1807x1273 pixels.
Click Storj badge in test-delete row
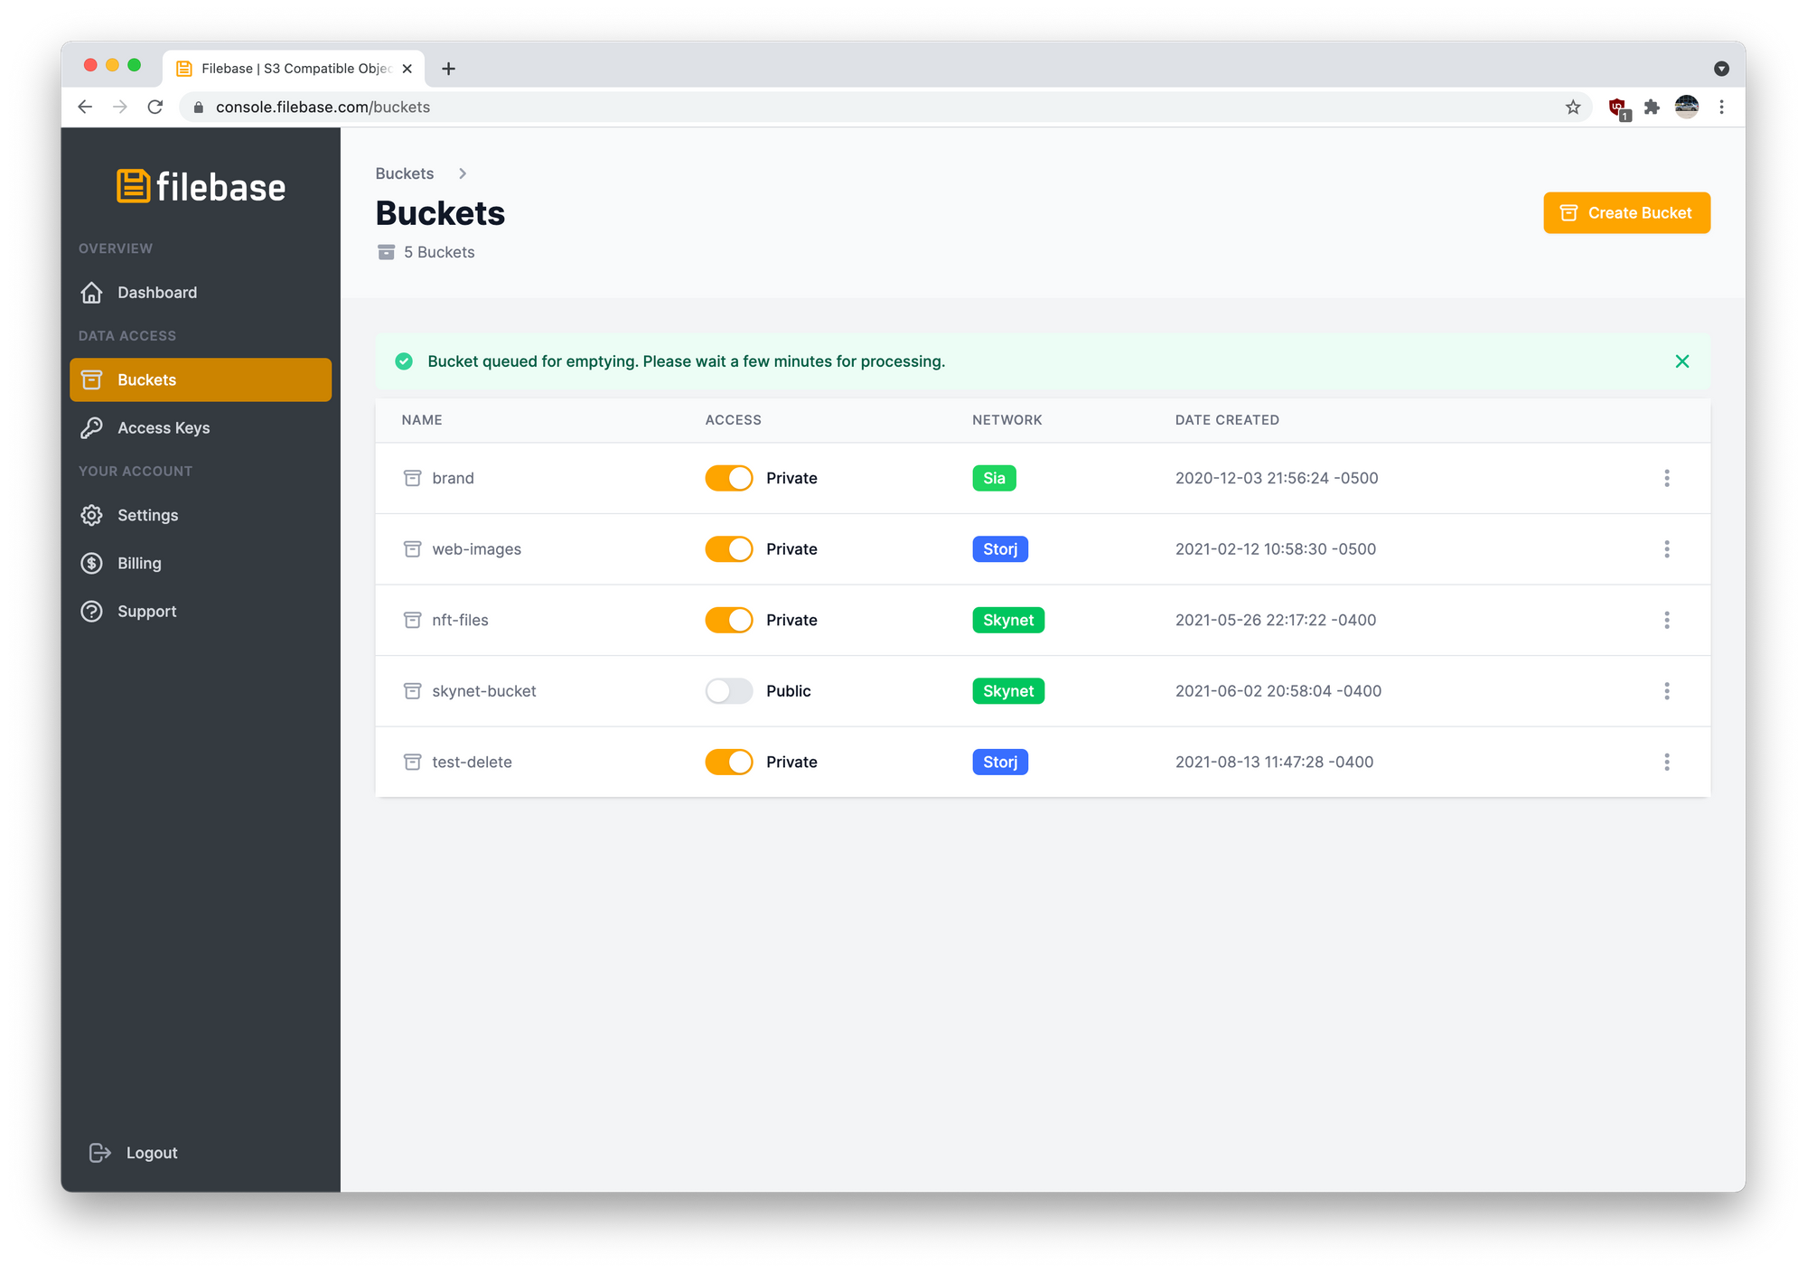(x=1000, y=762)
